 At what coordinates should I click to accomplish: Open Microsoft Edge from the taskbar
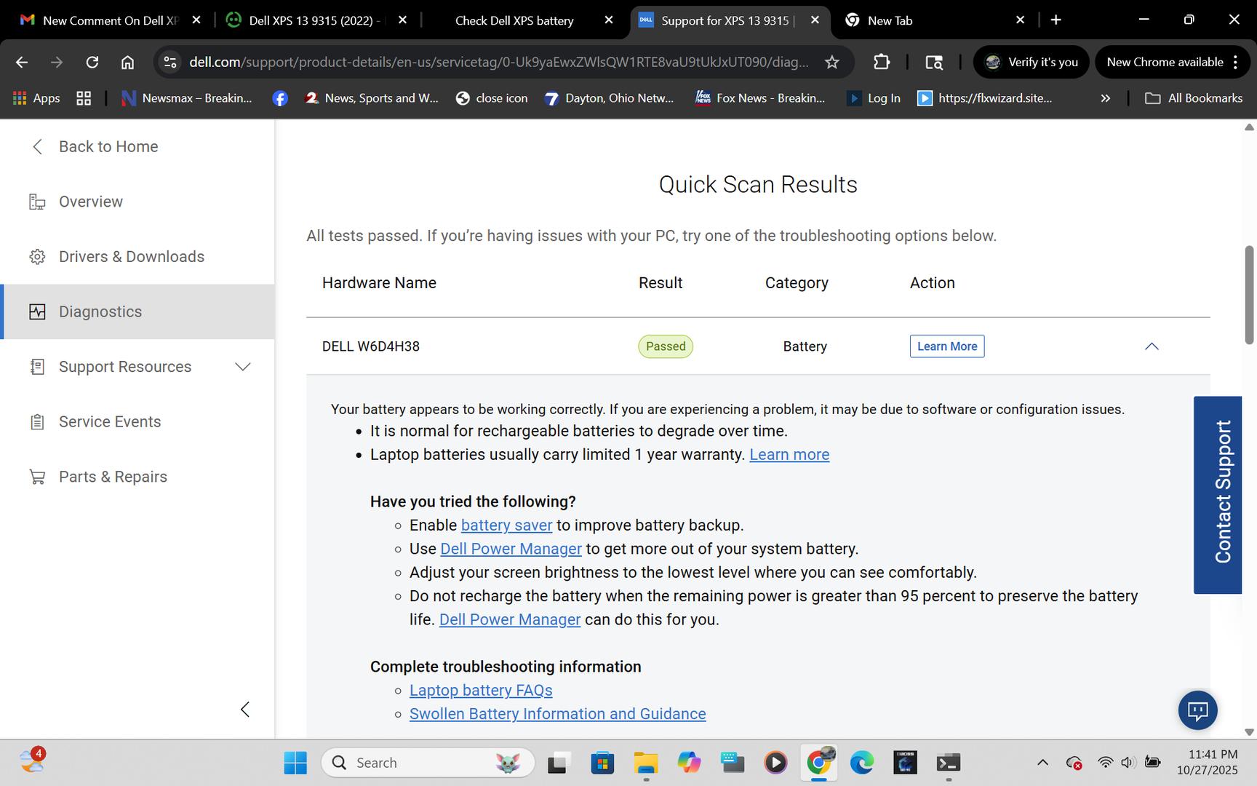tap(862, 763)
